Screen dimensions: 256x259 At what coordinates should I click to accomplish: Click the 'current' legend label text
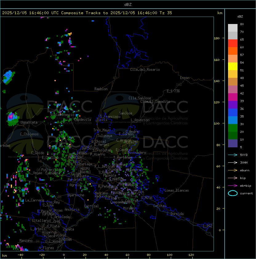(246, 193)
